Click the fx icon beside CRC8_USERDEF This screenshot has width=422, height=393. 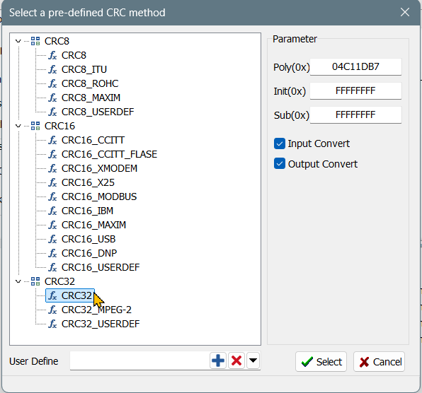(52, 112)
